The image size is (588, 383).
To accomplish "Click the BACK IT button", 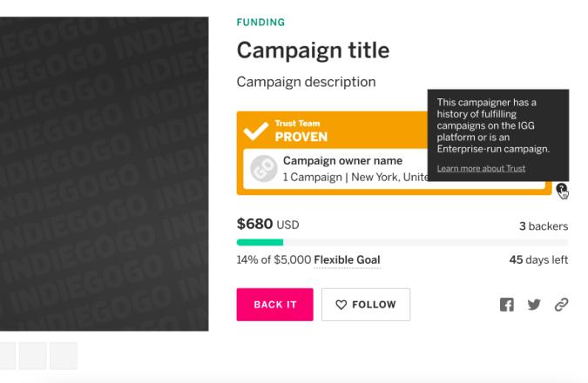I will (274, 305).
